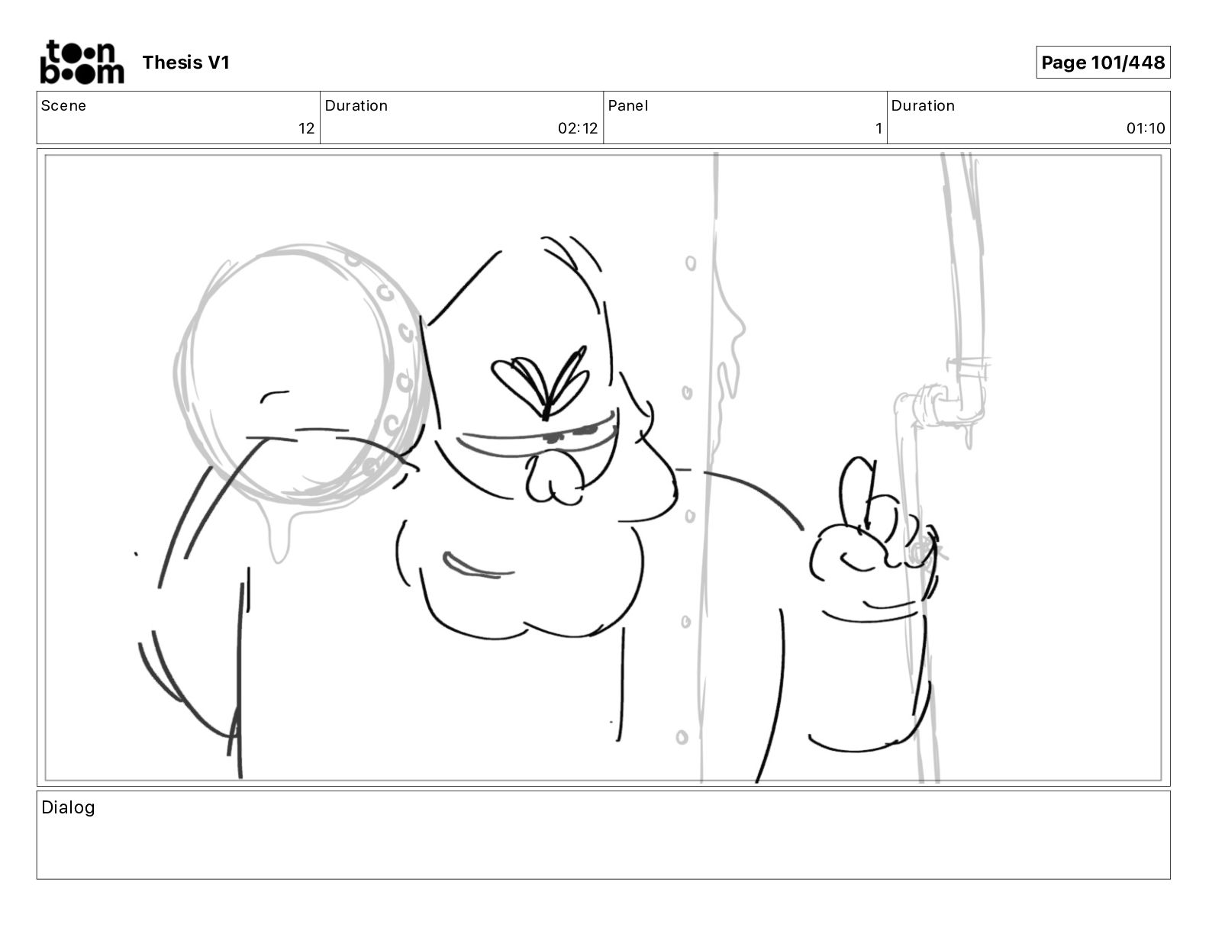This screenshot has height=934, width=1209.
Task: Click the 'Panel' header label
Action: pos(628,105)
